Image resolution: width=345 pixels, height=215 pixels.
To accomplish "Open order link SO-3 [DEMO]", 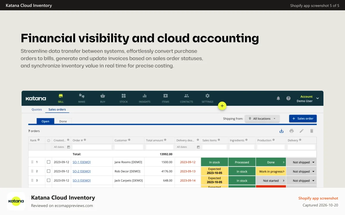I will 82,180.
